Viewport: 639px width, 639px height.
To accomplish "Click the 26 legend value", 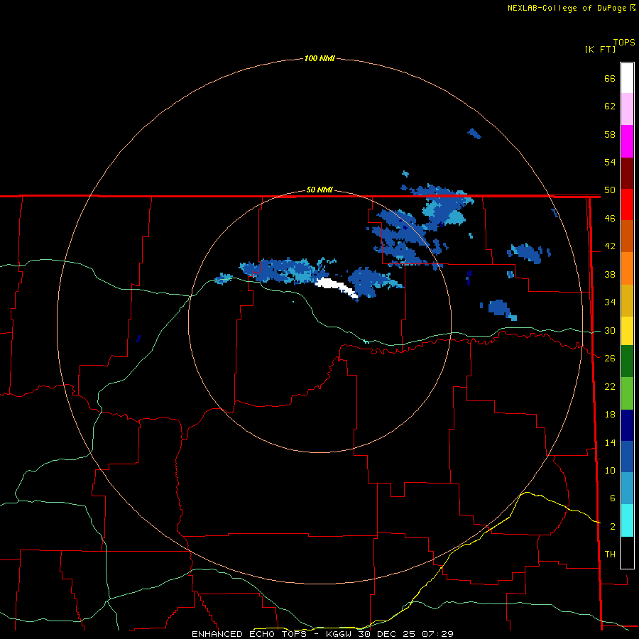I will point(610,359).
